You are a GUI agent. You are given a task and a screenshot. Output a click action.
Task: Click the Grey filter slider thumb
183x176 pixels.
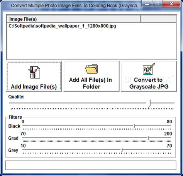122,150
